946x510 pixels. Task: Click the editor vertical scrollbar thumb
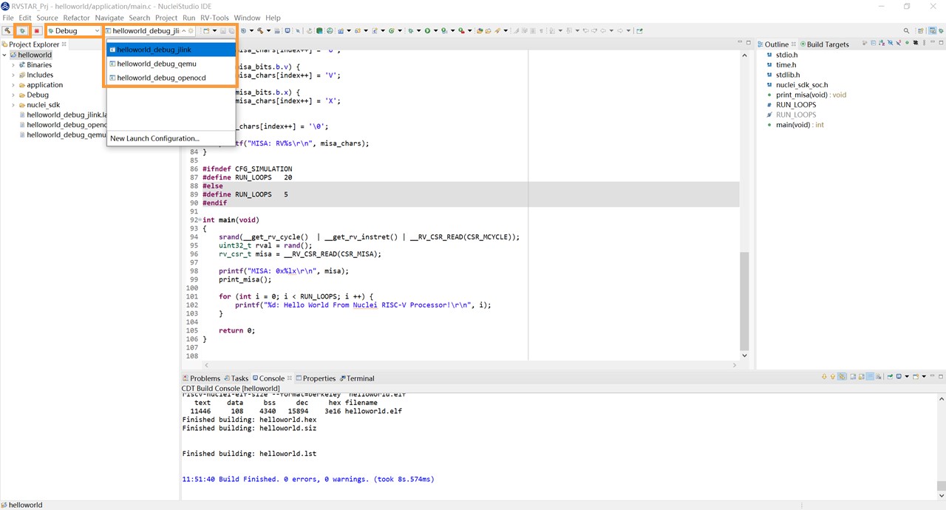point(744,301)
